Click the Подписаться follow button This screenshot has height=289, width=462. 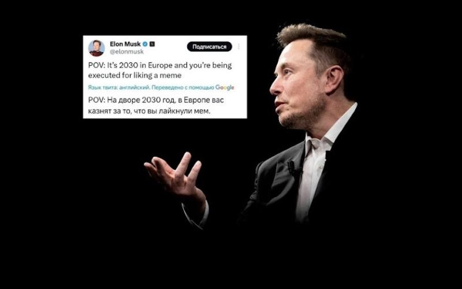[210, 47]
